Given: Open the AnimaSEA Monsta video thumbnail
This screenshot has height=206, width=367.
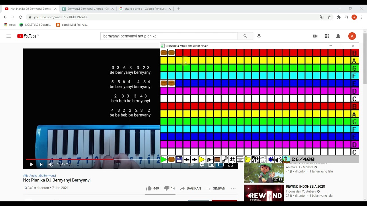Looking at the screenshot, I should [264, 173].
